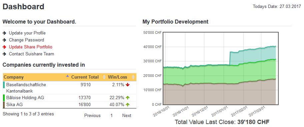304x127 pixels.
Task: Click the 13'370 current total value
Action: tap(85, 98)
